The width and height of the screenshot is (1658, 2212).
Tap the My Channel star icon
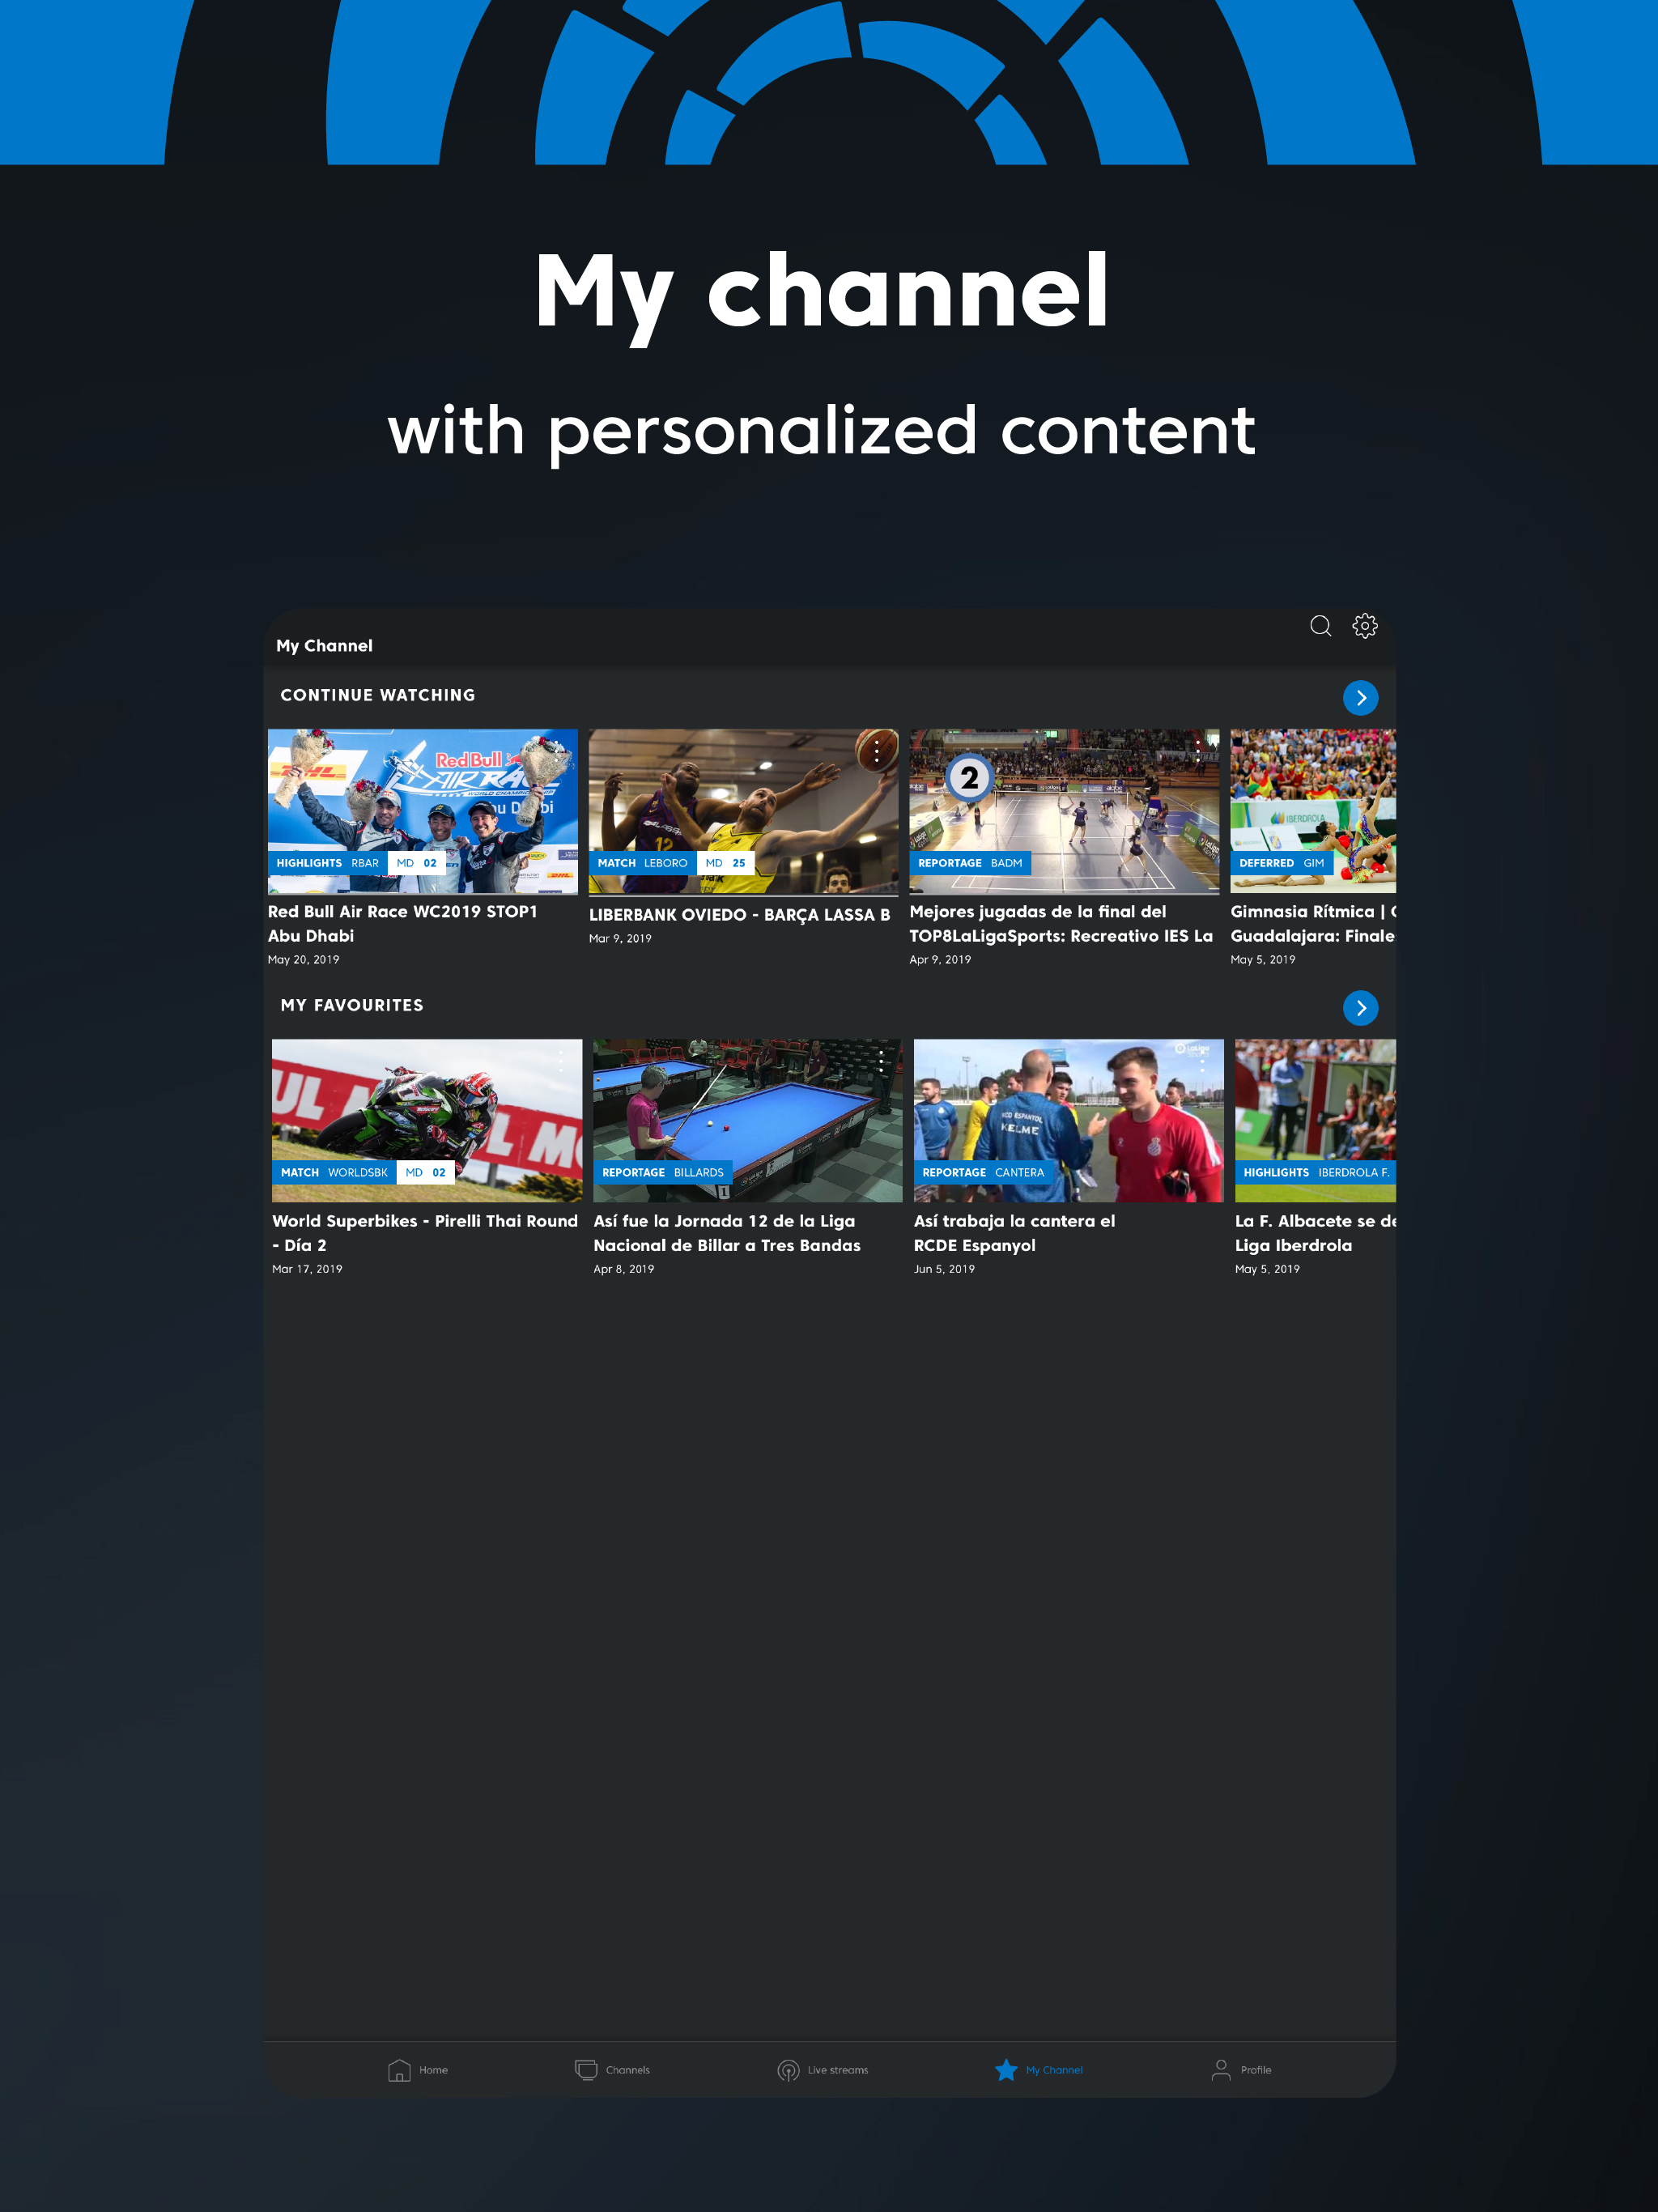tap(1006, 2070)
